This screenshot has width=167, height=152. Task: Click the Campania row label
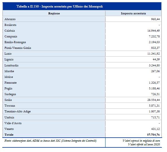tap(11, 36)
